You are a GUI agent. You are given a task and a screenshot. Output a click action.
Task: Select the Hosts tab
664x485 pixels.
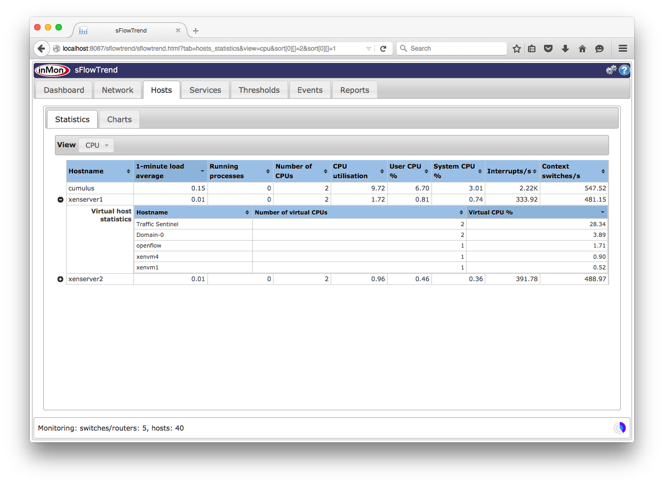click(162, 90)
